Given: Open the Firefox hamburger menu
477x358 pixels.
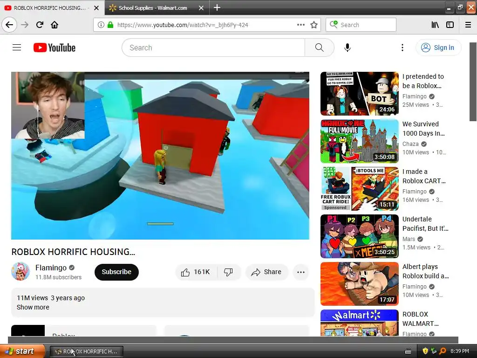Looking at the screenshot, I should tap(468, 25).
